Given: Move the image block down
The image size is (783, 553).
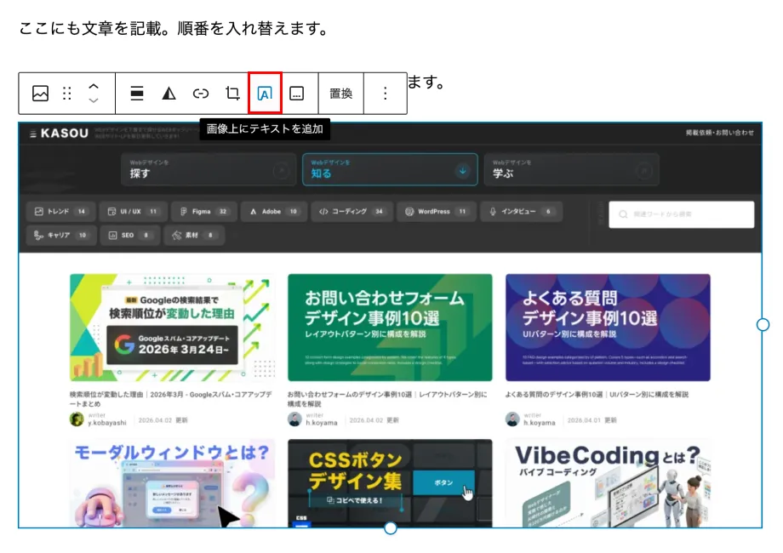Looking at the screenshot, I should tap(94, 101).
